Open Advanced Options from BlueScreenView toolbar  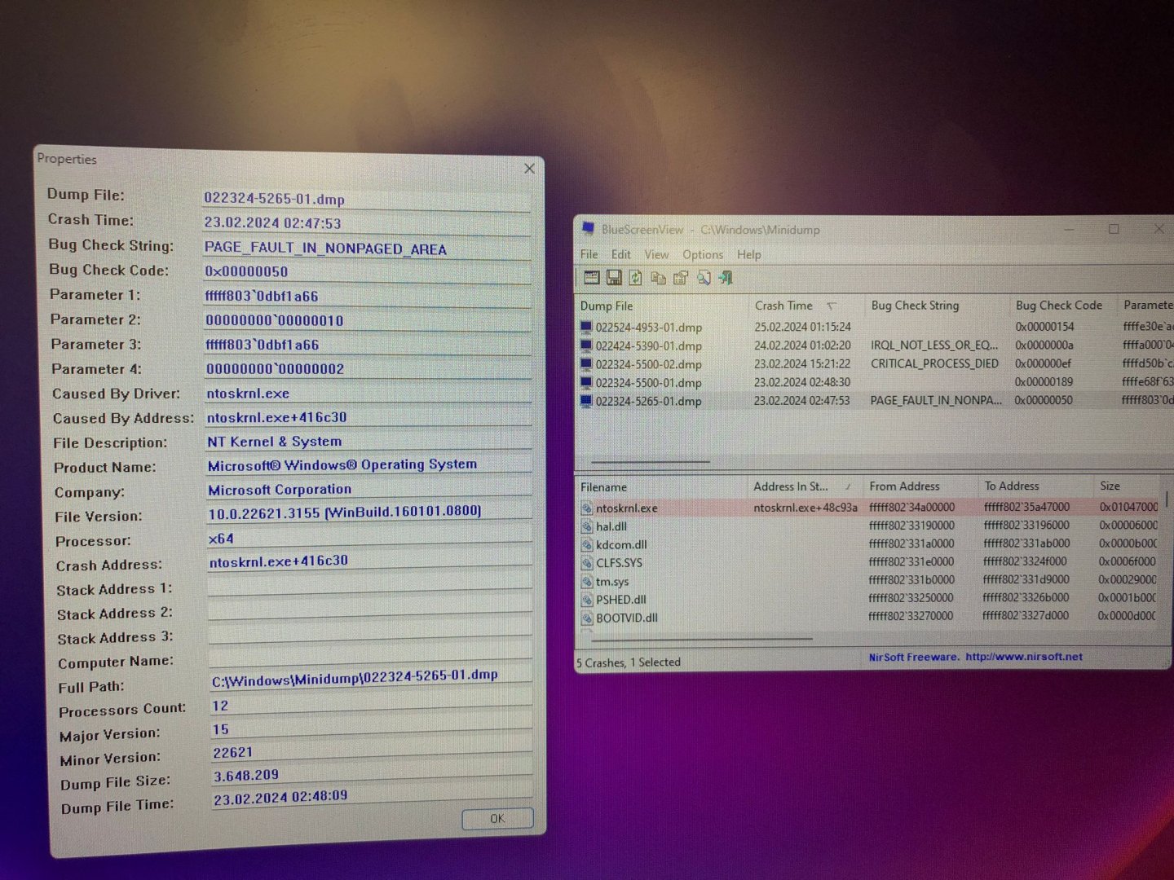click(x=592, y=278)
